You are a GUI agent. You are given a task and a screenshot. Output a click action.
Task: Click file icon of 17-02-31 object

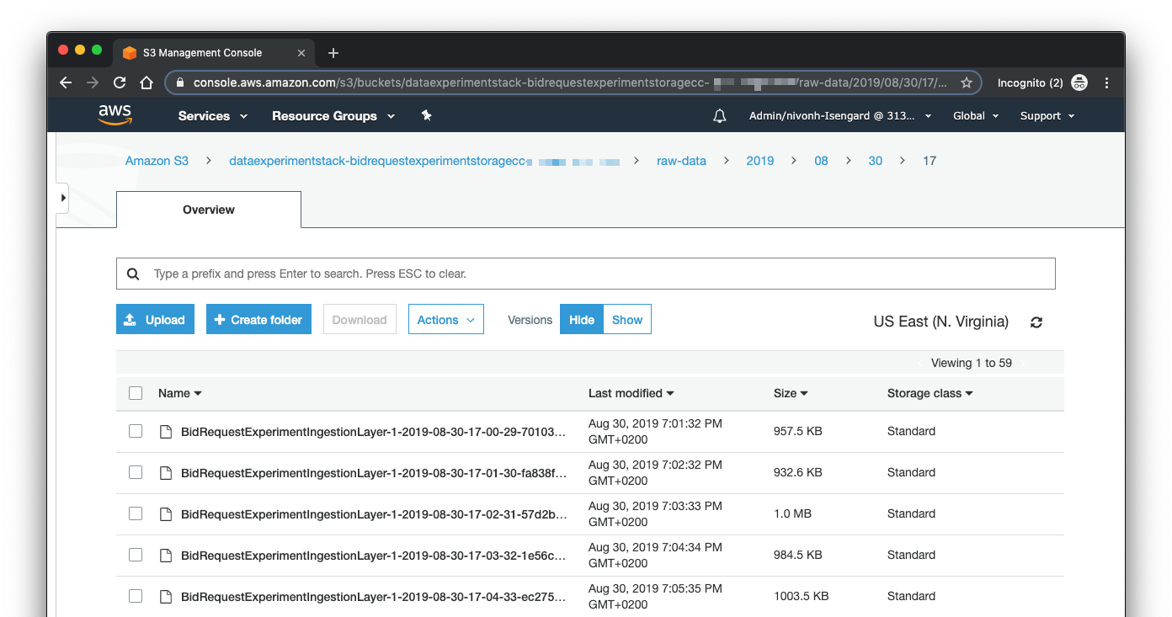[166, 514]
